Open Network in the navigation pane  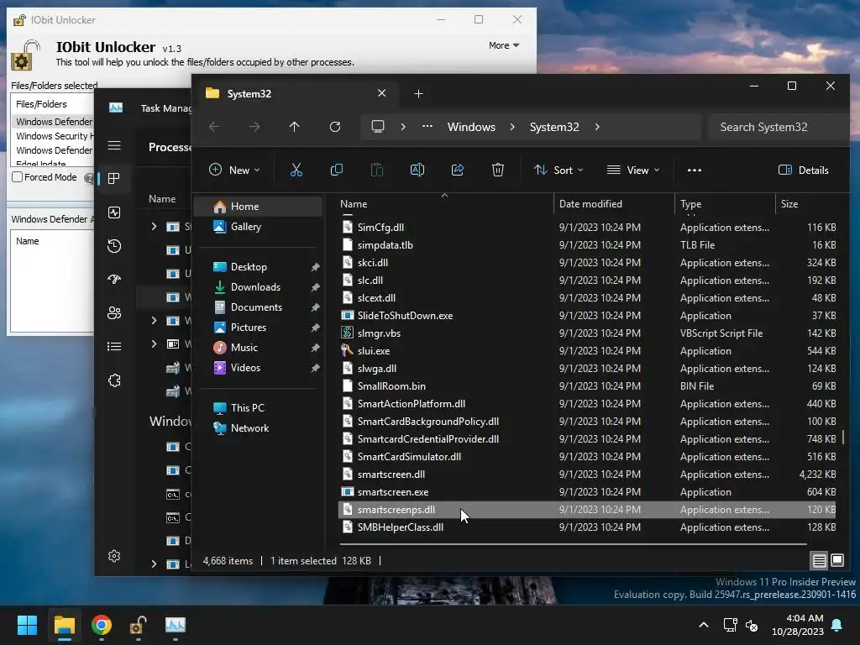point(258,427)
